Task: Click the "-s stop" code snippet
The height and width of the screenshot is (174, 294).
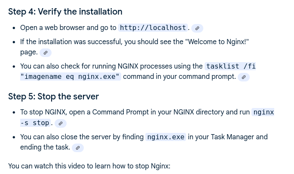Action: point(35,123)
